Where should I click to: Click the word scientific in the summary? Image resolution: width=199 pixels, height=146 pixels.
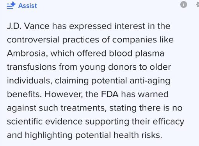click(25, 121)
